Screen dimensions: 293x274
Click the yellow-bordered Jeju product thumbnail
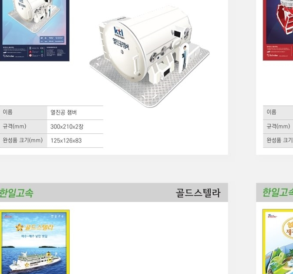point(278,242)
